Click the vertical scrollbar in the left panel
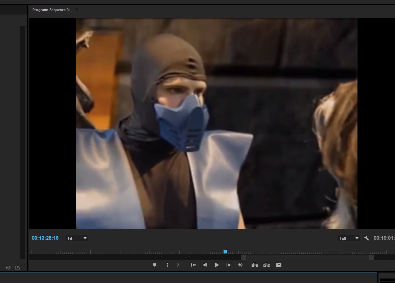 pos(23,142)
